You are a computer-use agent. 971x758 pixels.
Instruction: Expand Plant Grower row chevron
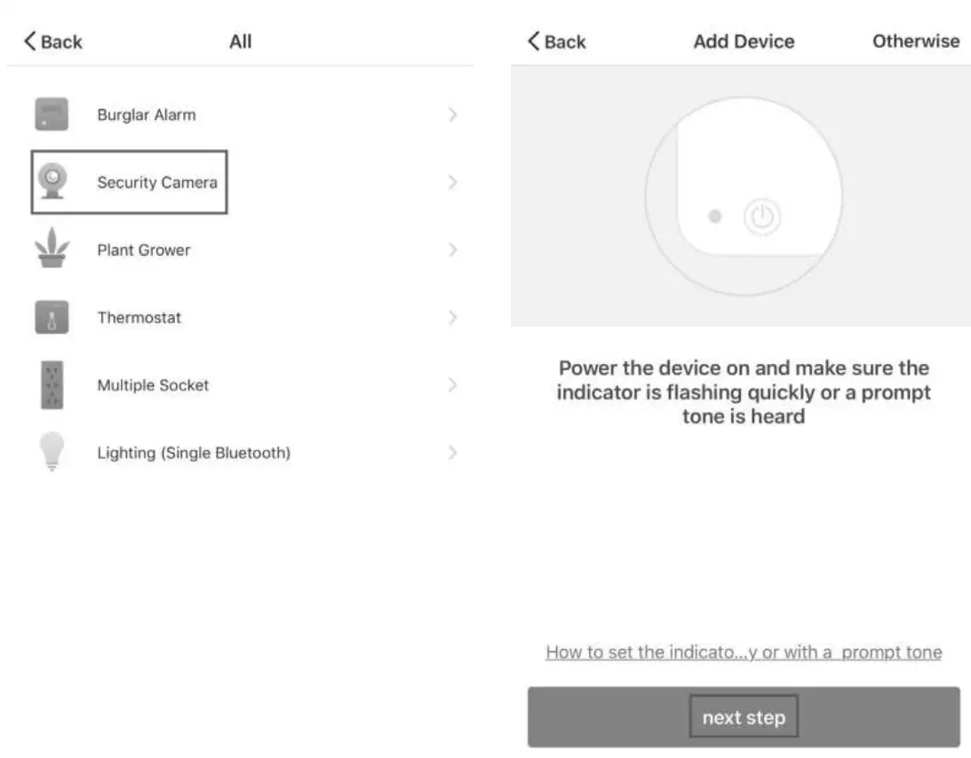click(452, 249)
